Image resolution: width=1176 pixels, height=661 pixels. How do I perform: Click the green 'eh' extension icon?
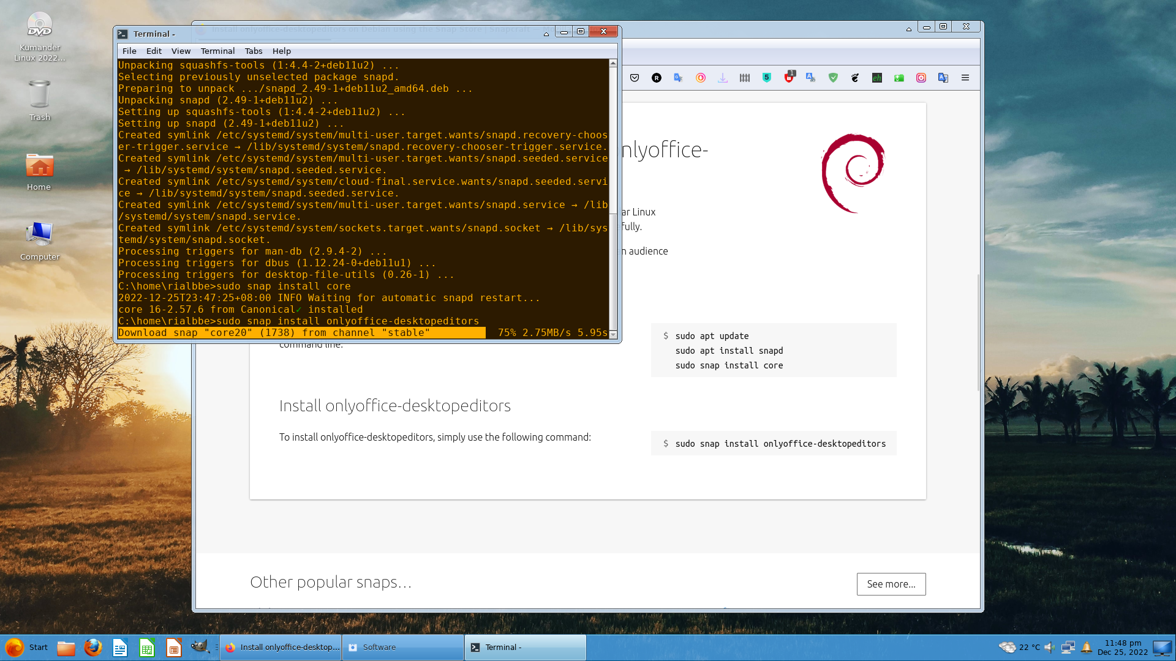point(877,78)
